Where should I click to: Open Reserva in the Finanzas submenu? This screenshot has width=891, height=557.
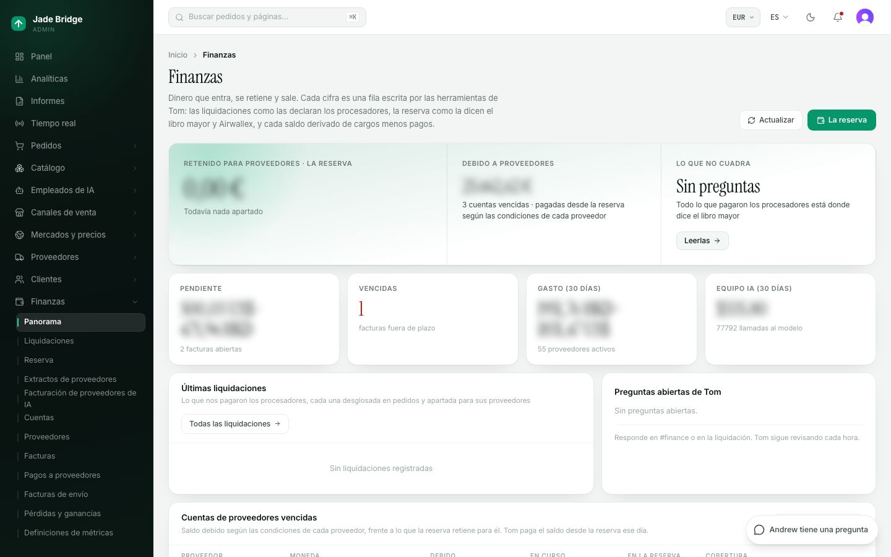(80, 360)
